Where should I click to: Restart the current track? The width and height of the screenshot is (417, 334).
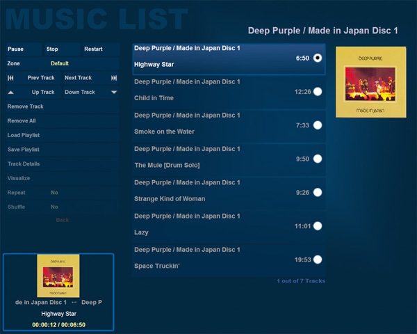click(101, 49)
